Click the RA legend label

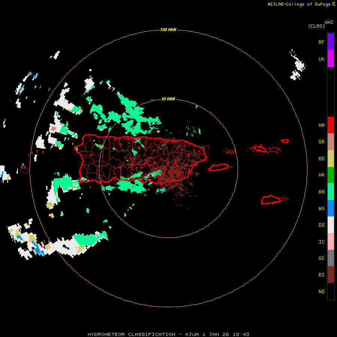point(321,192)
